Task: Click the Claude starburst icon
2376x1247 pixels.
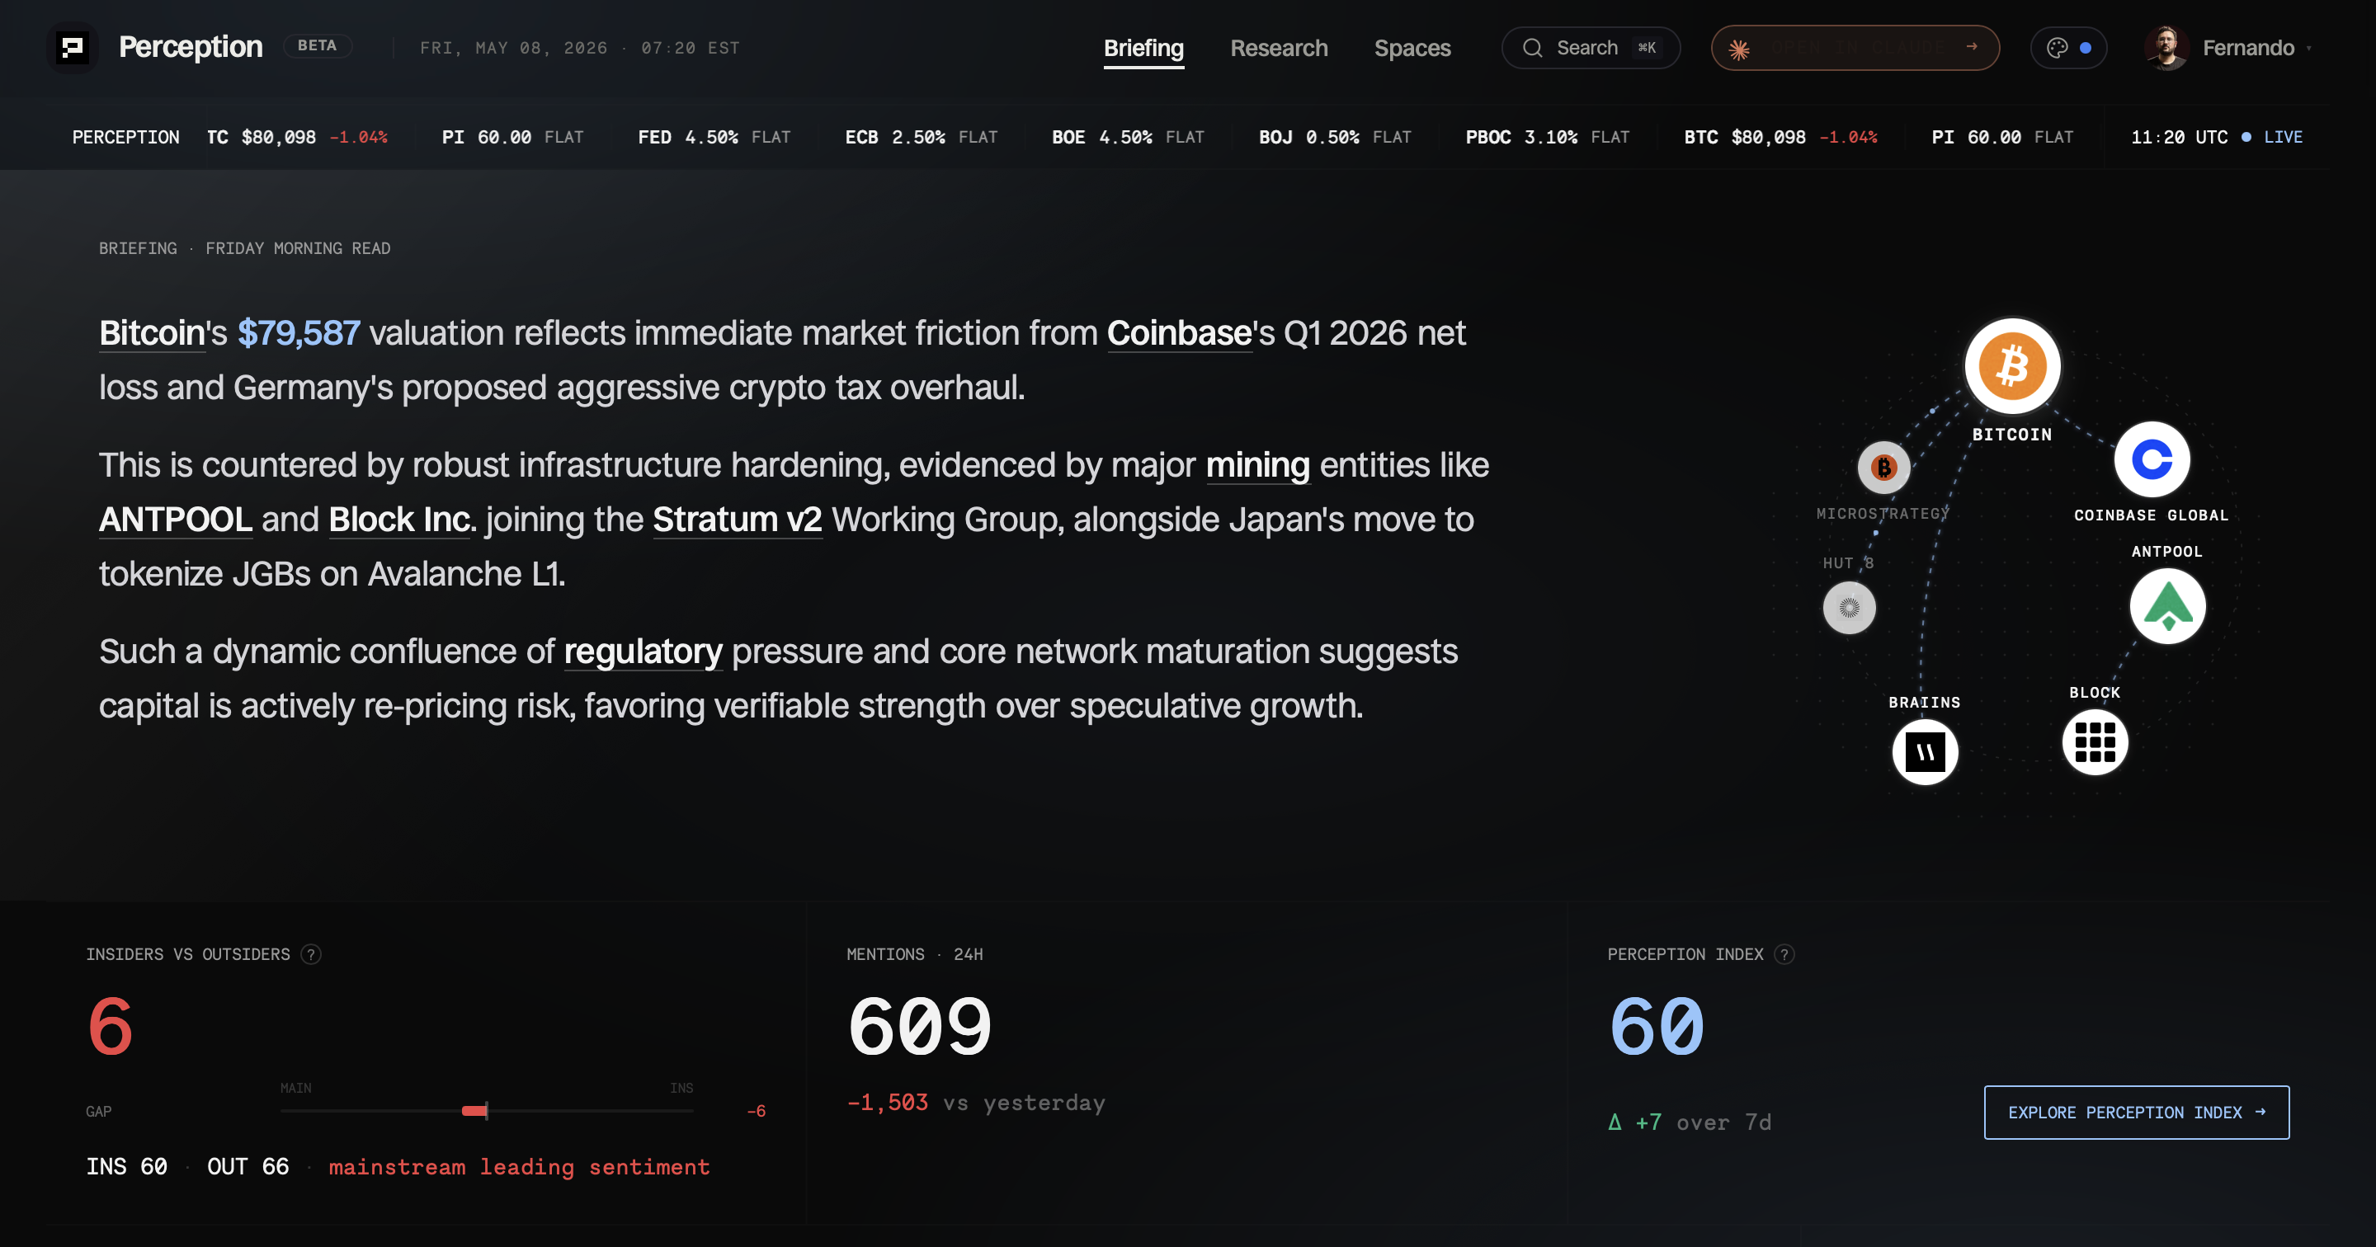Action: [x=1738, y=49]
